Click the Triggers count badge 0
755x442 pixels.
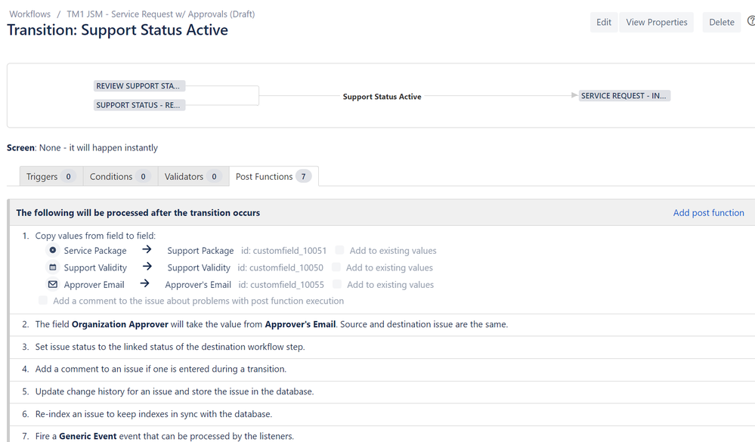[68, 177]
